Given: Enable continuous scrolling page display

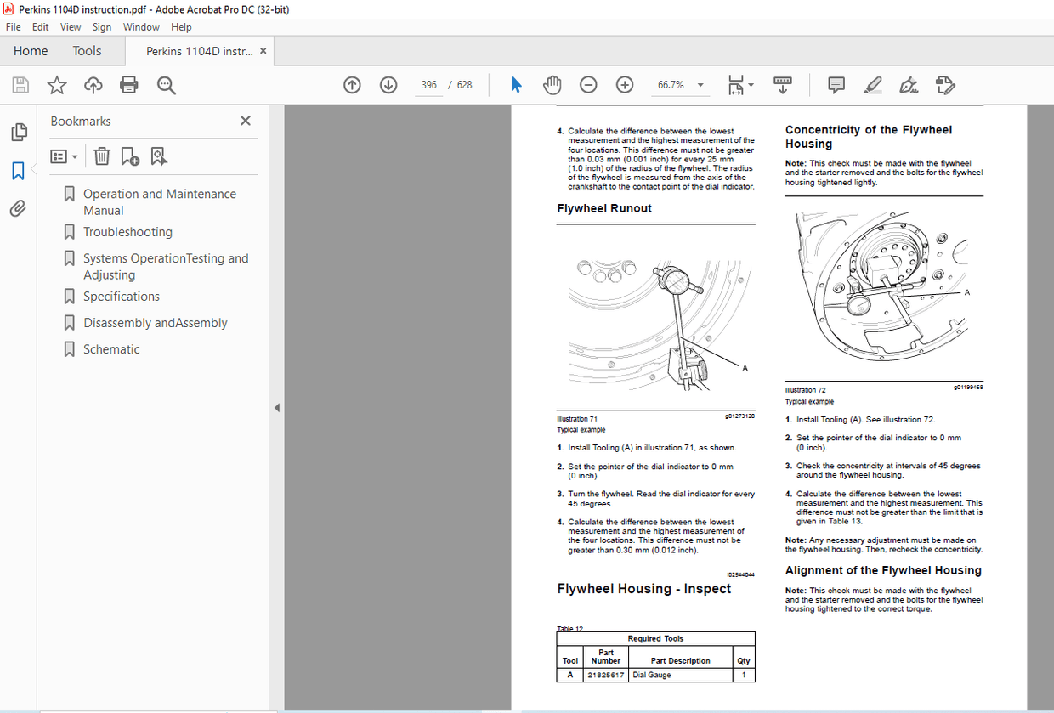Looking at the screenshot, I should point(782,84).
